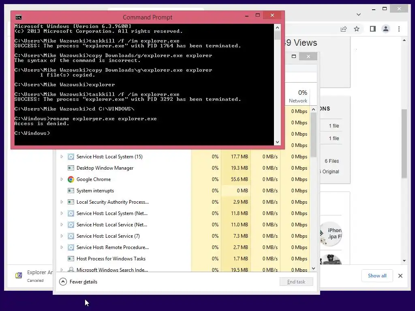Click inside the Command Prompt console area
Image resolution: width=415 pixels, height=311 pixels.
click(144, 85)
